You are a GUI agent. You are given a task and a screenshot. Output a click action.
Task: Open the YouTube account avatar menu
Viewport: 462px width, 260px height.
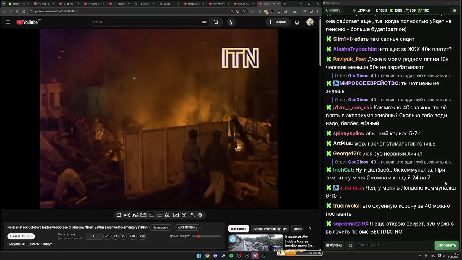310,22
